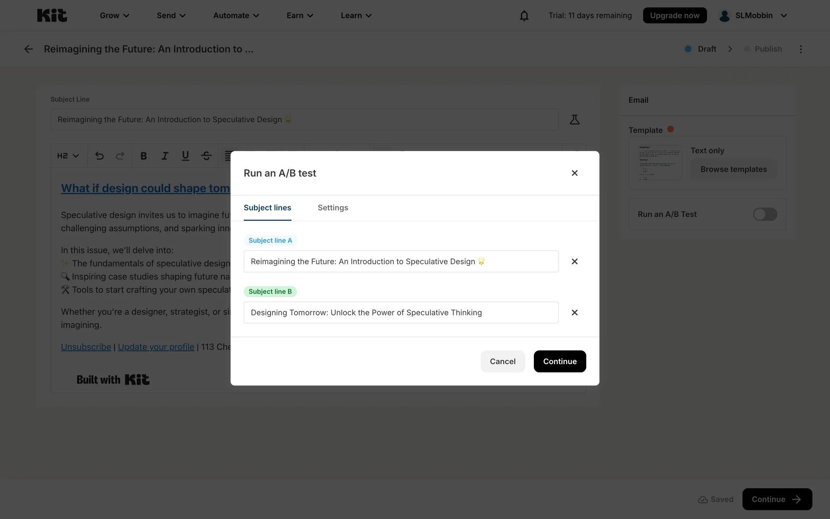Expand the H2 heading style dropdown
This screenshot has height=519, width=830.
[68, 156]
